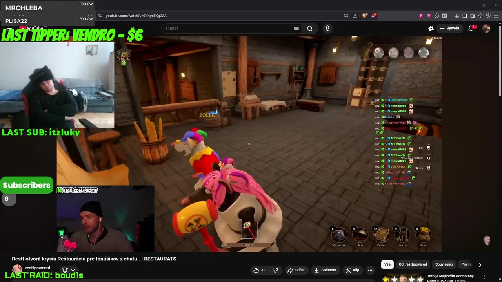Click the pink shield U extension icon

coord(429,16)
